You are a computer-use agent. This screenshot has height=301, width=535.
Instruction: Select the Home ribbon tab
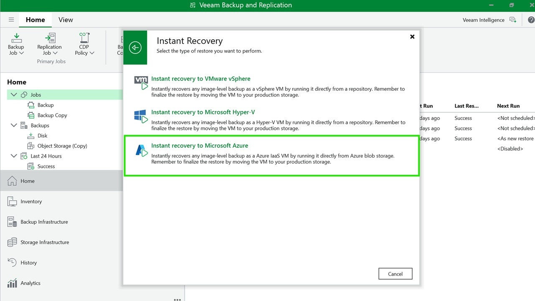35,20
